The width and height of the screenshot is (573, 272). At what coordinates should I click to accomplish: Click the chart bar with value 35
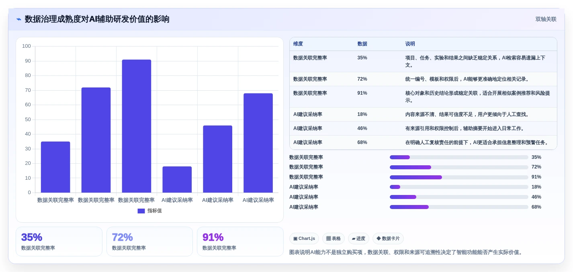55,167
